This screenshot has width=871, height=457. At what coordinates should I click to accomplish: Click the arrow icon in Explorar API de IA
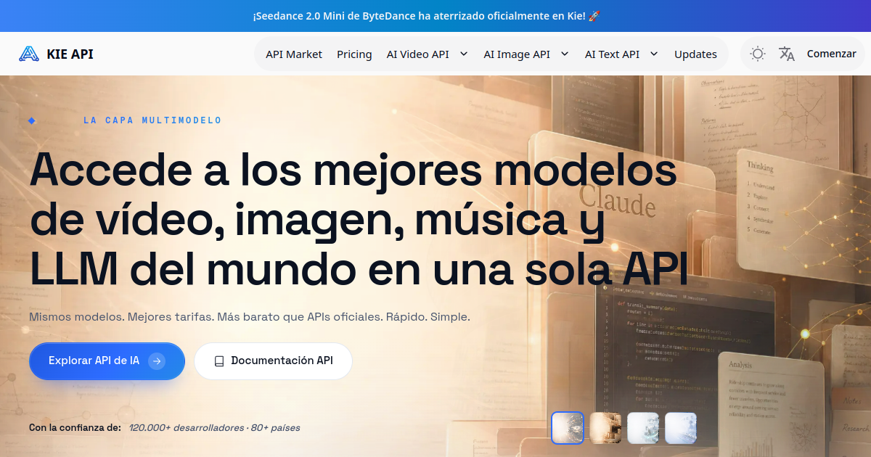pyautogui.click(x=157, y=361)
